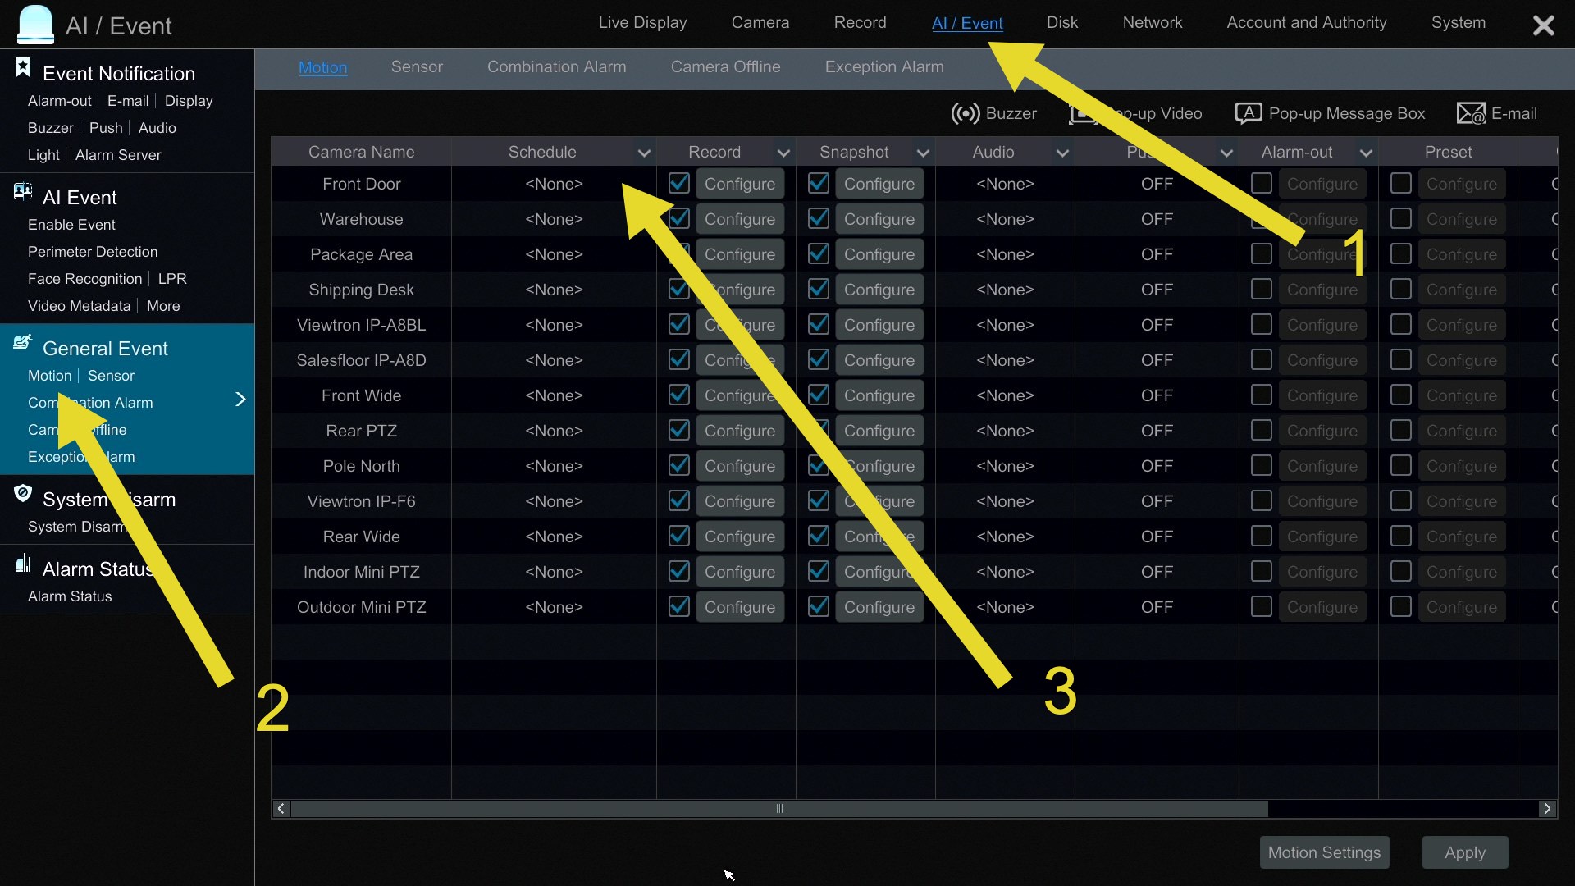Switch to the Camera Offline tab
This screenshot has height=886, width=1575.
click(x=725, y=67)
